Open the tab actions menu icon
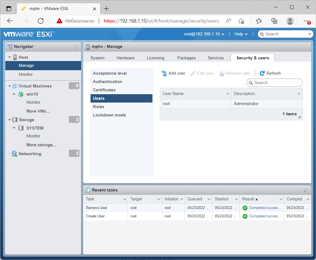 click(9, 9)
